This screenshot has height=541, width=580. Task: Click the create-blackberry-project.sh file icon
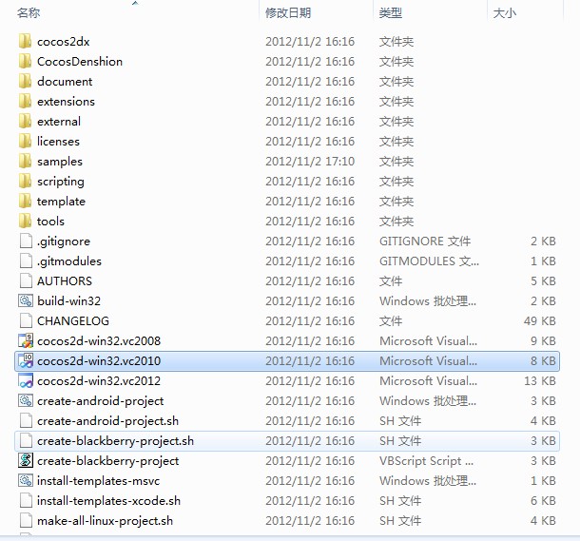point(26,440)
